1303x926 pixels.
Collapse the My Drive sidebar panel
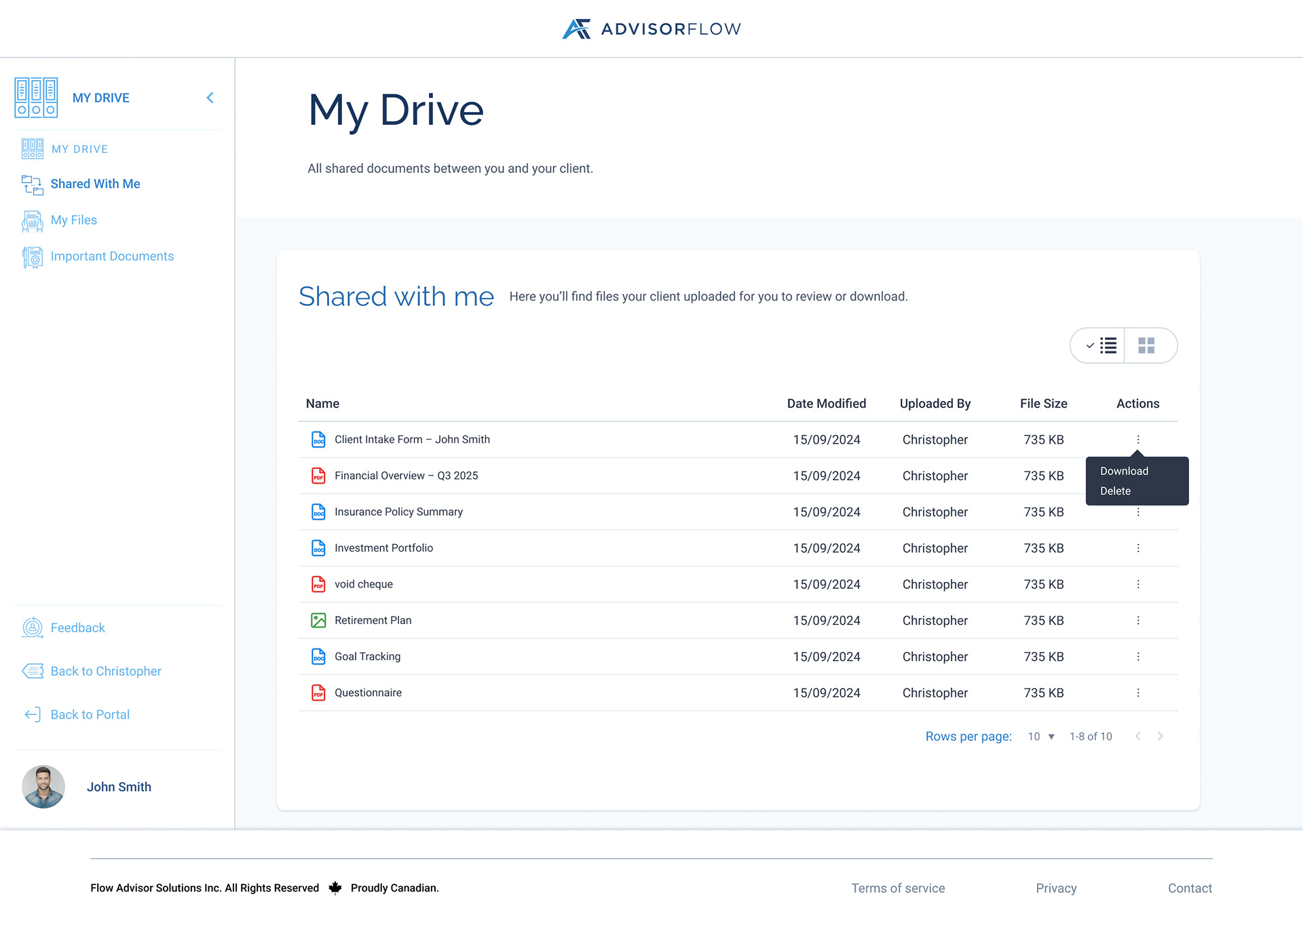tap(210, 97)
